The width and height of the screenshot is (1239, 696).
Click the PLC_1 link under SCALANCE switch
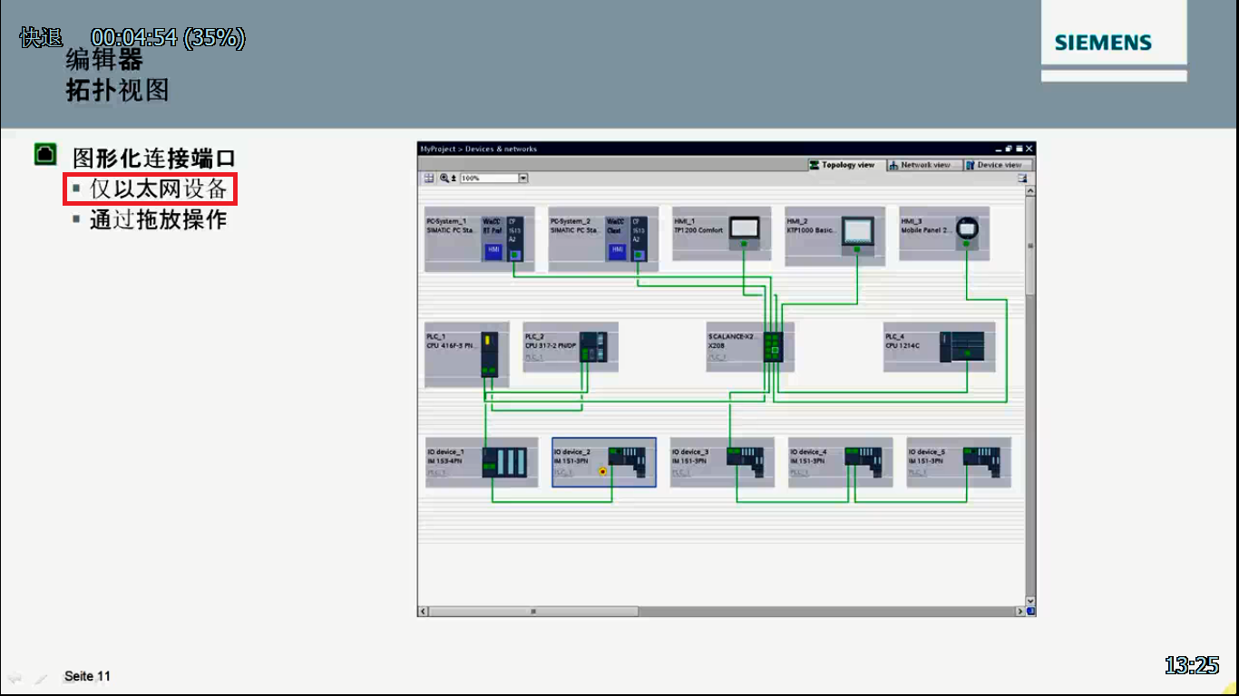[x=717, y=357]
